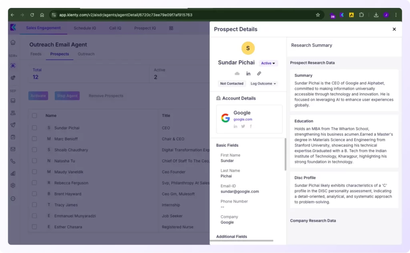Screen dimensions: 410x253
Task: Click the cloud CRM icon under Sundar Pichai
Action: pyautogui.click(x=237, y=74)
